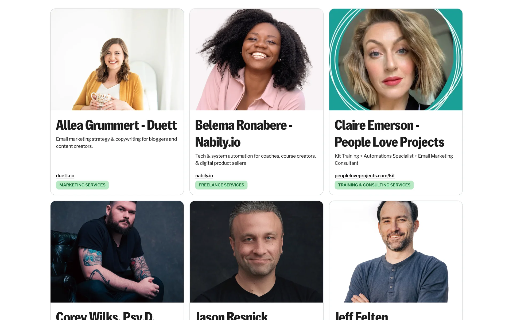Click Claire Emerson - People Love Projects heading
Screen dimensions: 513x320
click(389, 133)
